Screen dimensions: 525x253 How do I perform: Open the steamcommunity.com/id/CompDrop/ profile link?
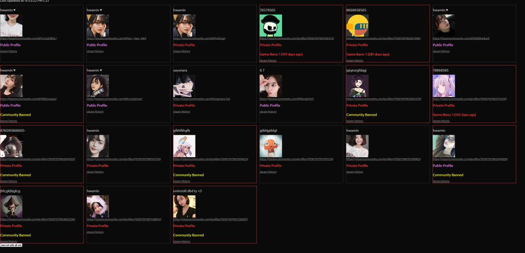(113, 99)
